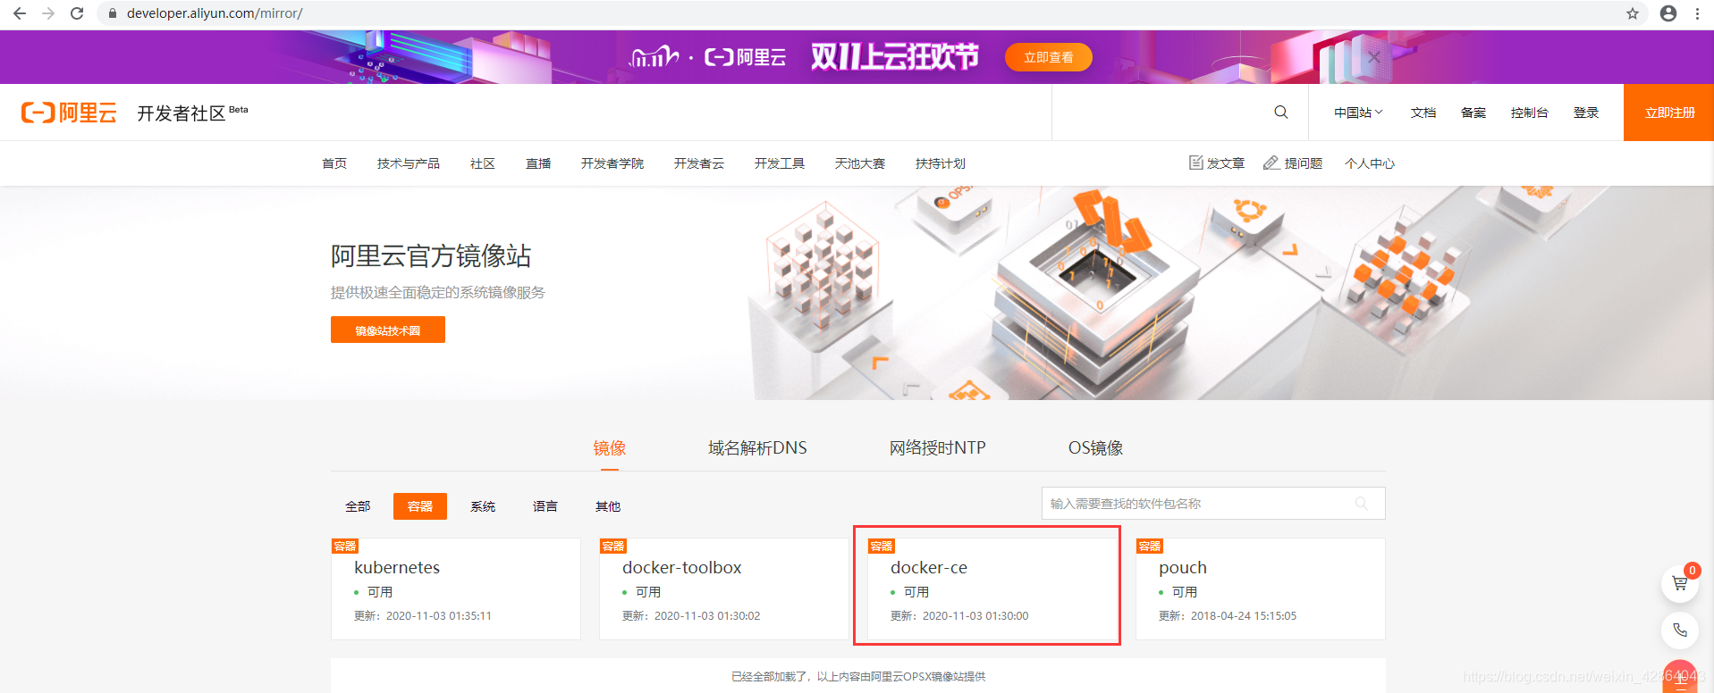Click the 登录 login link
This screenshot has height=693, width=1714.
tap(1586, 113)
